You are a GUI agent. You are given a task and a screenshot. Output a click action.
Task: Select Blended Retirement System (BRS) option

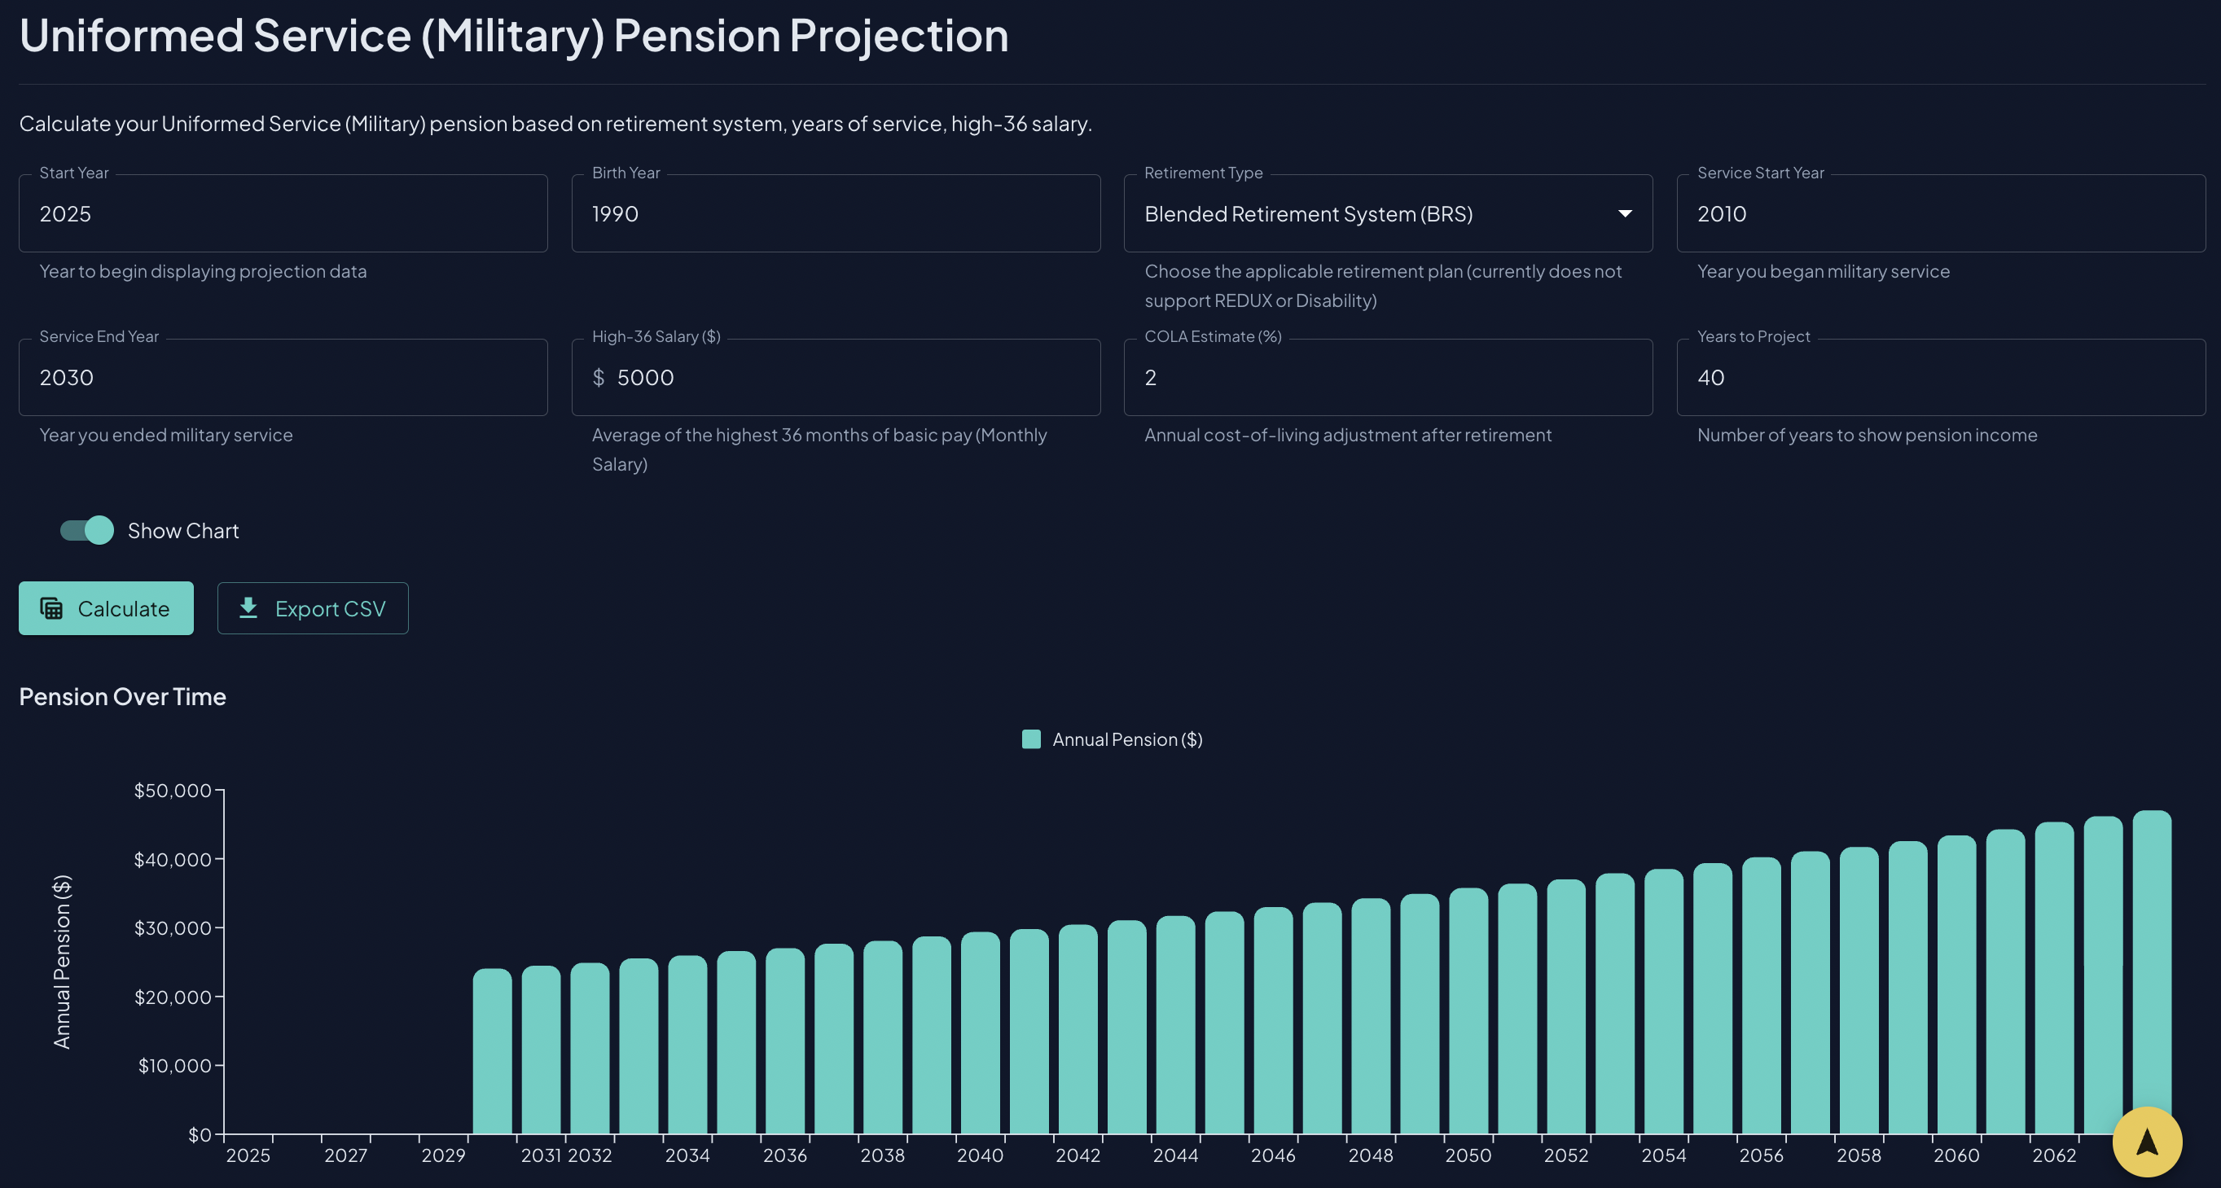point(1309,213)
